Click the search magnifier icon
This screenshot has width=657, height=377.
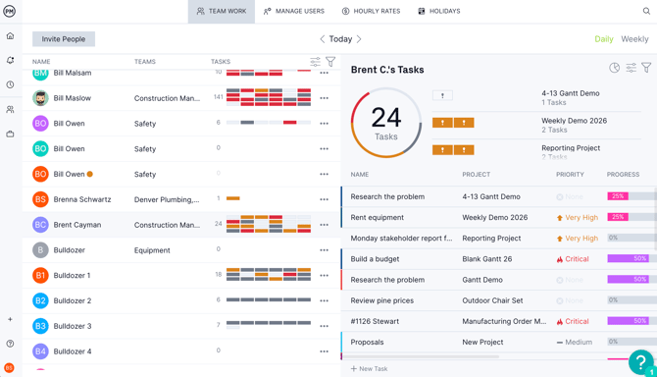646,11
